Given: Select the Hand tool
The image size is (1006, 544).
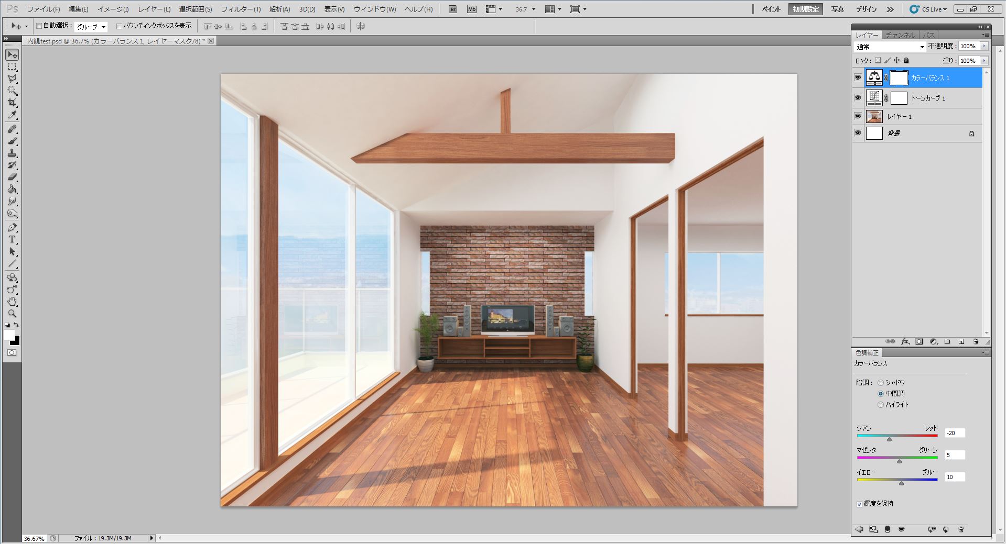Looking at the screenshot, I should pos(12,302).
